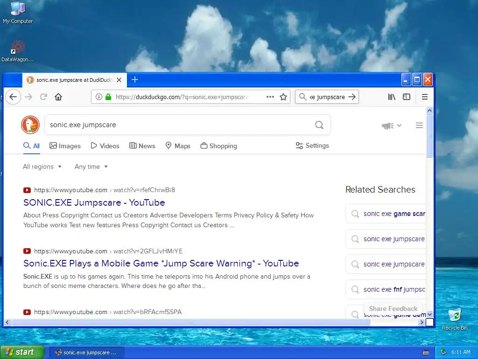This screenshot has width=478, height=359.
Task: Bookmark this page with the star
Action: tap(283, 97)
